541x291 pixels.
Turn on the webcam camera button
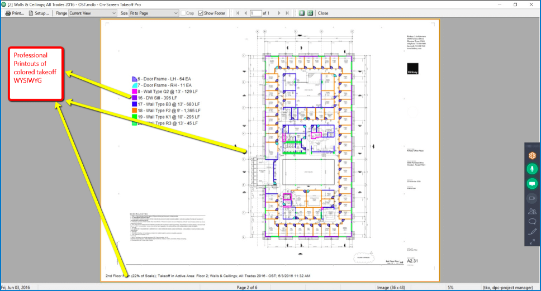point(532,198)
